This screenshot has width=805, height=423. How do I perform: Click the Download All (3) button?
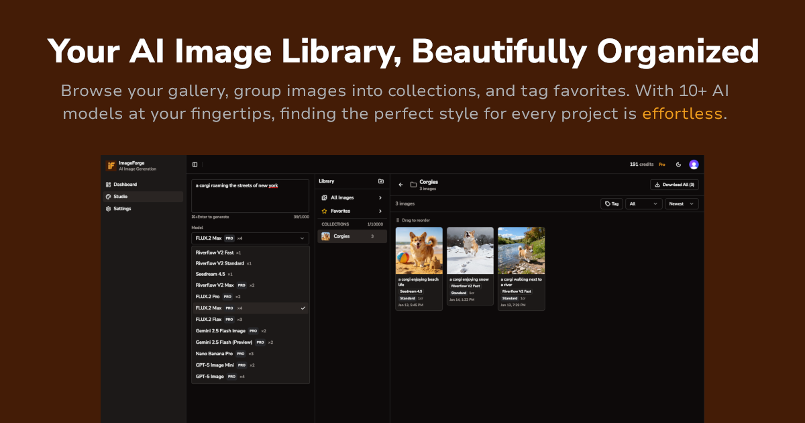674,184
